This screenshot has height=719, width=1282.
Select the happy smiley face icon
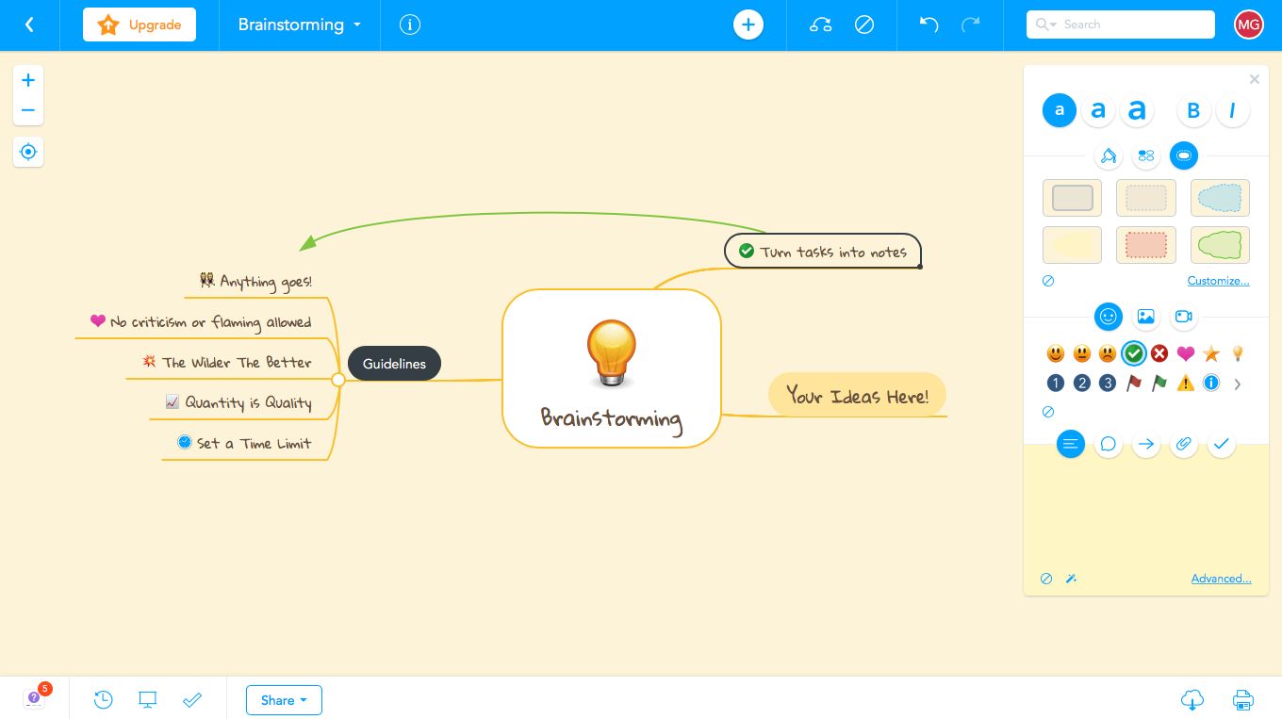[1056, 353]
